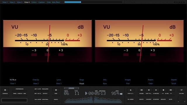
Task: Toggle the Caption option in the top bar
Action: 41,2
